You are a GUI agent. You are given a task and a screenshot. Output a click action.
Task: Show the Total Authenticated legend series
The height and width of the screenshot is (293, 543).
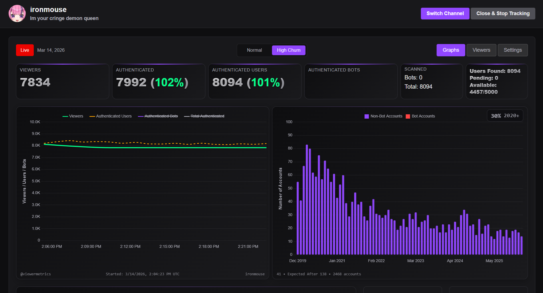[204, 116]
